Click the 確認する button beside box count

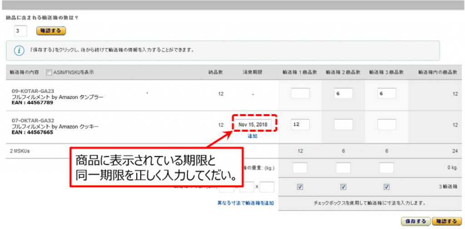click(x=51, y=31)
